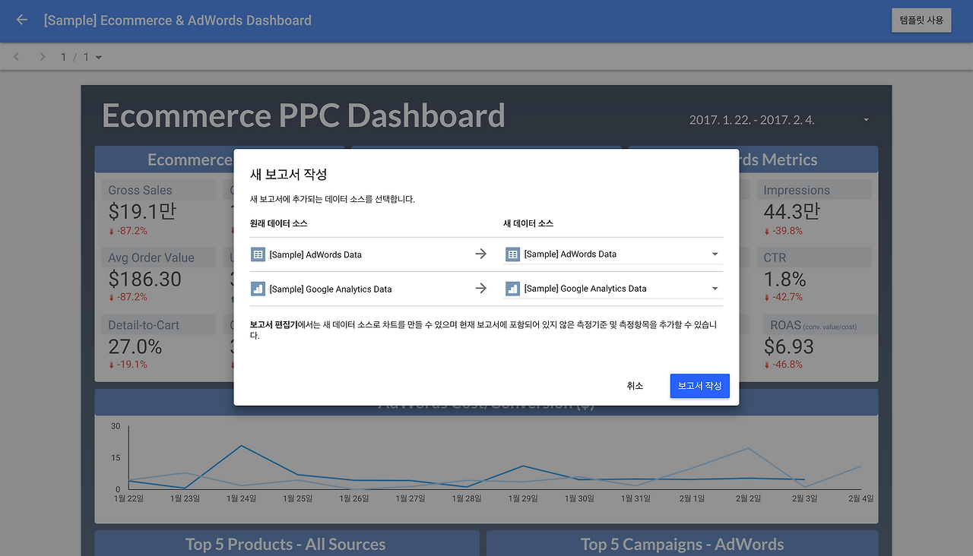The width and height of the screenshot is (973, 556).
Task: Click the Impressions 44.3만 value
Action: point(792,211)
